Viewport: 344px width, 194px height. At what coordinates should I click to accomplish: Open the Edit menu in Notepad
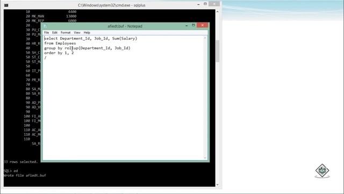[x=55, y=32]
